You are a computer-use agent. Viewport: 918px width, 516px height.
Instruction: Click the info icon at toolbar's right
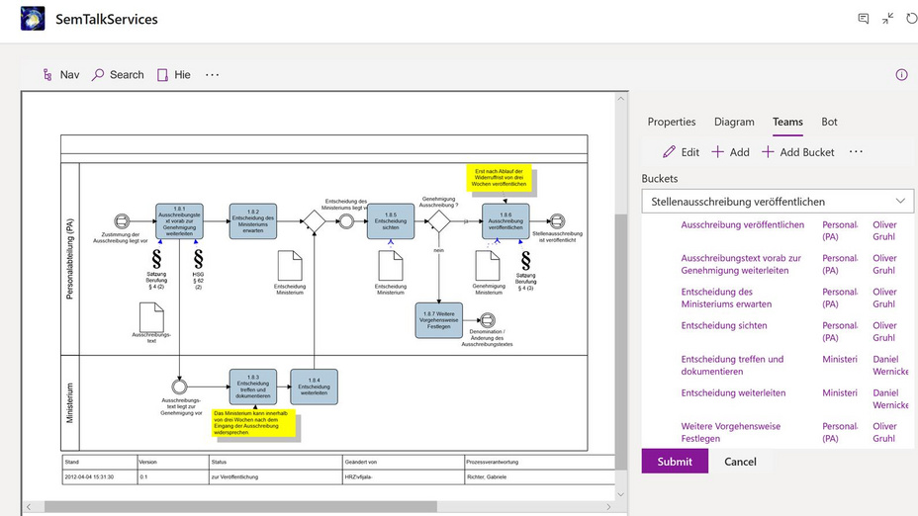tap(901, 75)
